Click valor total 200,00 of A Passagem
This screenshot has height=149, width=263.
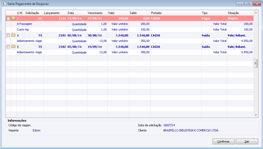[248, 24]
